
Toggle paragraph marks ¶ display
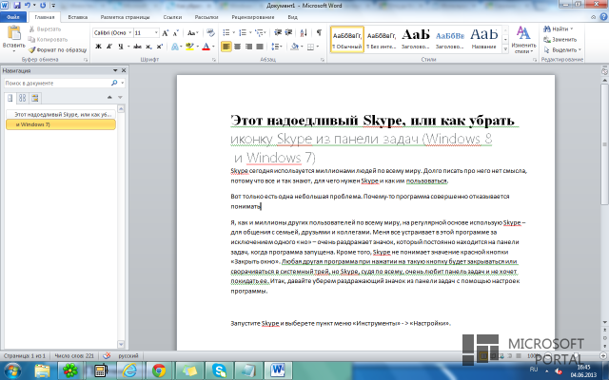(319, 33)
